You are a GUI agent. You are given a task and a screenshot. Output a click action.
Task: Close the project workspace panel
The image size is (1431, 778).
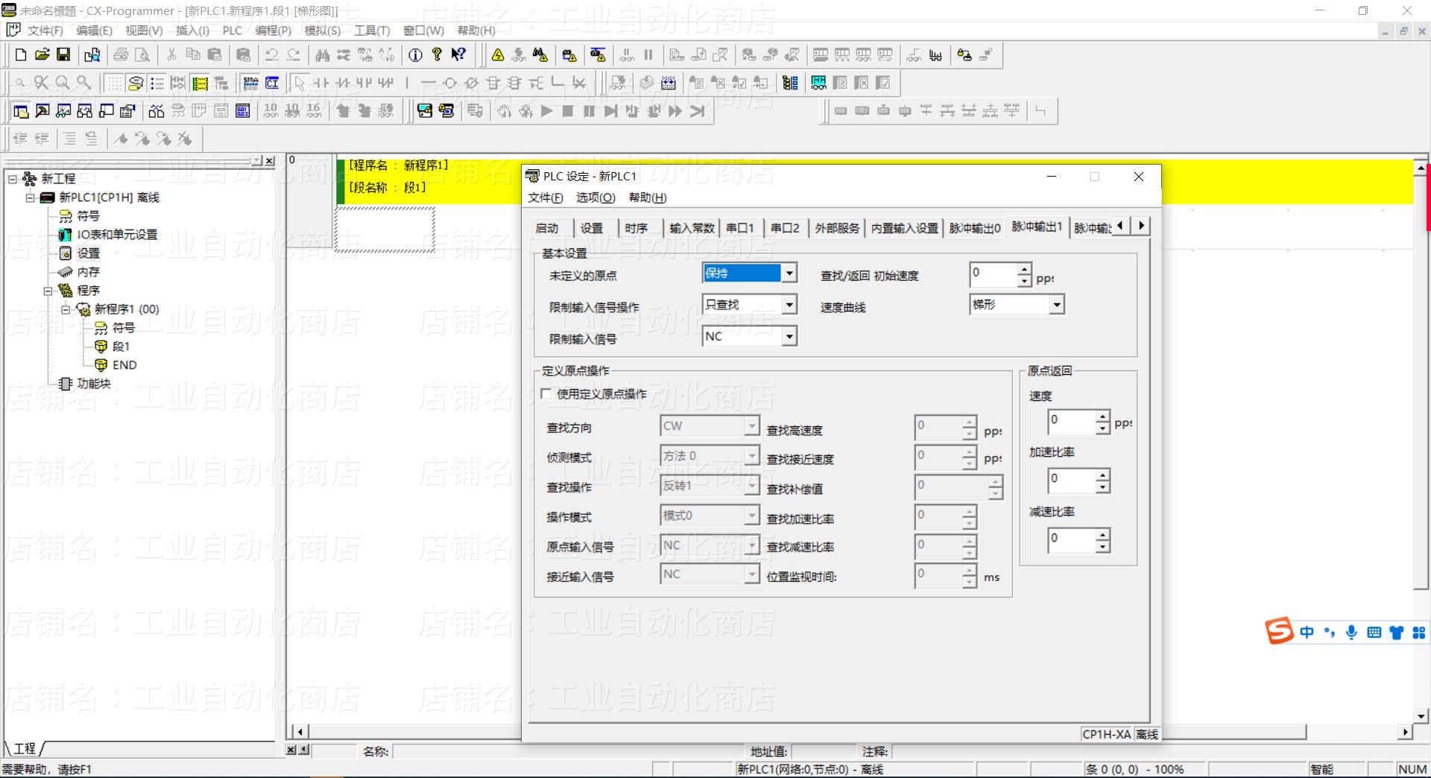point(270,161)
